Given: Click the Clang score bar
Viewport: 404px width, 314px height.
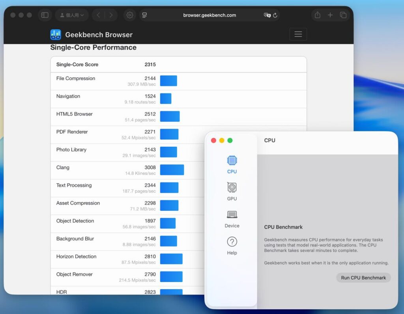Looking at the screenshot, I should tap(172, 170).
